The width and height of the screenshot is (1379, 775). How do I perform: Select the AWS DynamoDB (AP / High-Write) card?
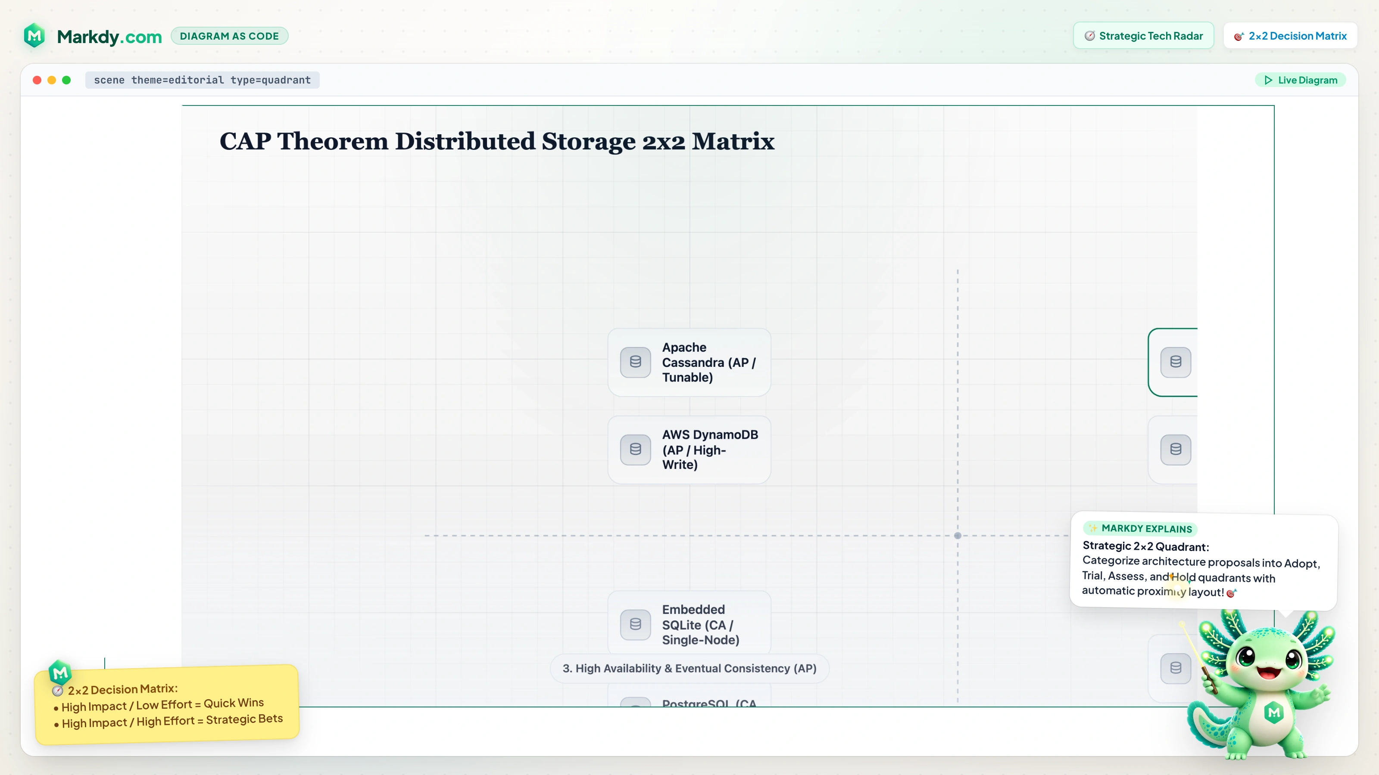click(x=689, y=450)
